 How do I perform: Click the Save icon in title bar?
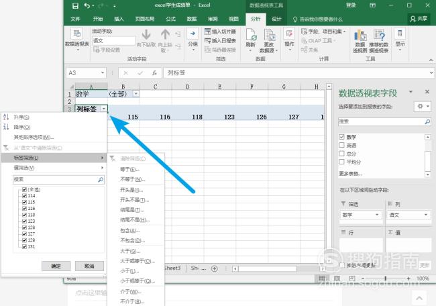[x=75, y=5]
